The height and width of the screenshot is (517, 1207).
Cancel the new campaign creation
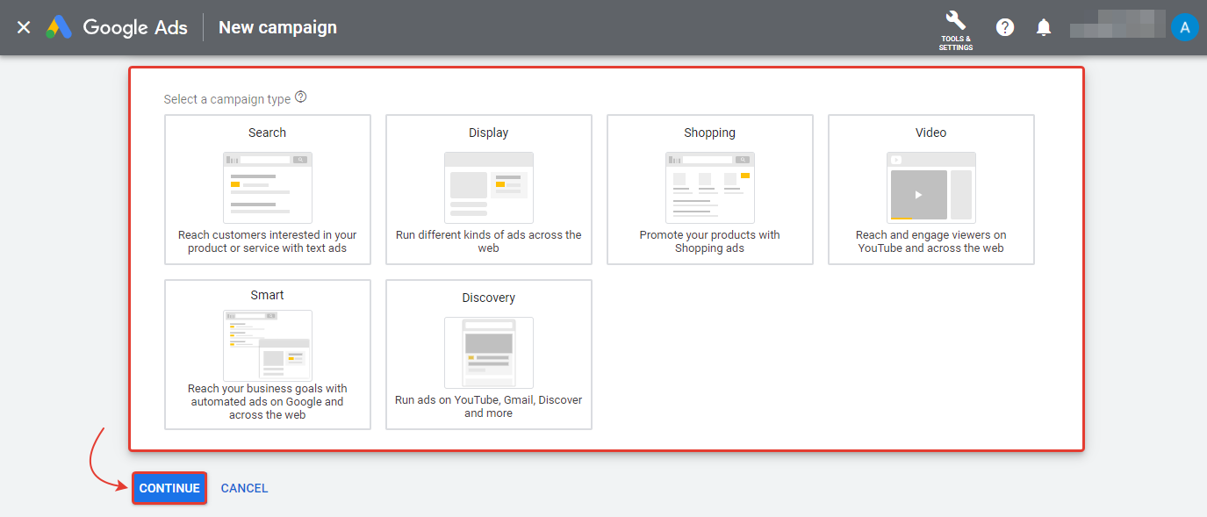245,488
